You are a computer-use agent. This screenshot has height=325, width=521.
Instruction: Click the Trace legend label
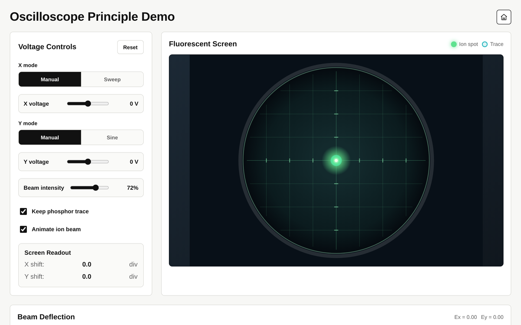(497, 44)
